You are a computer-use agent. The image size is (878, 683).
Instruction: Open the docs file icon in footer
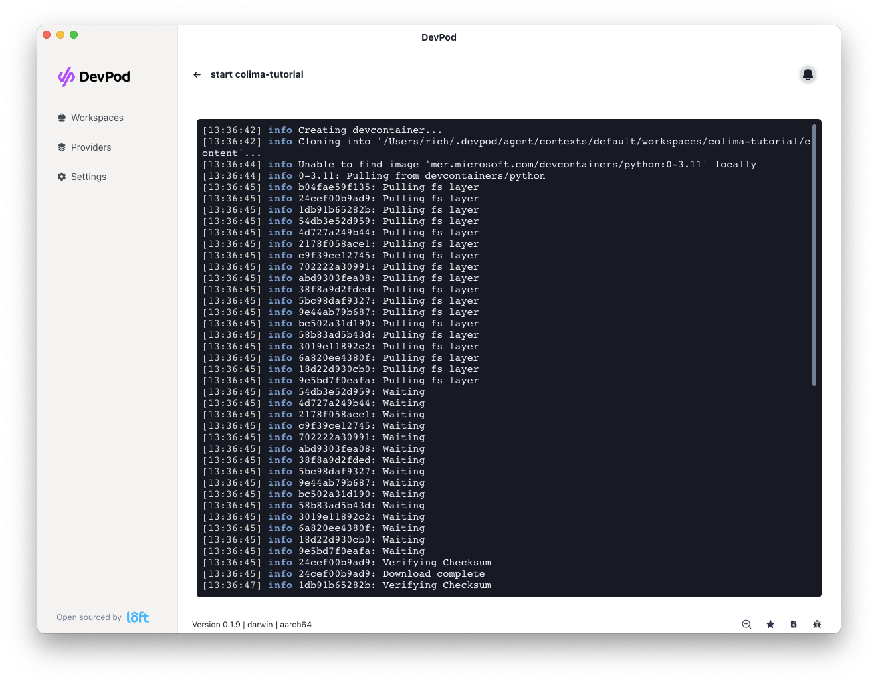794,624
